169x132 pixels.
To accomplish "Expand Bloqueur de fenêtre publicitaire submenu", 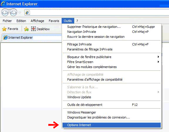I will click(112, 57).
